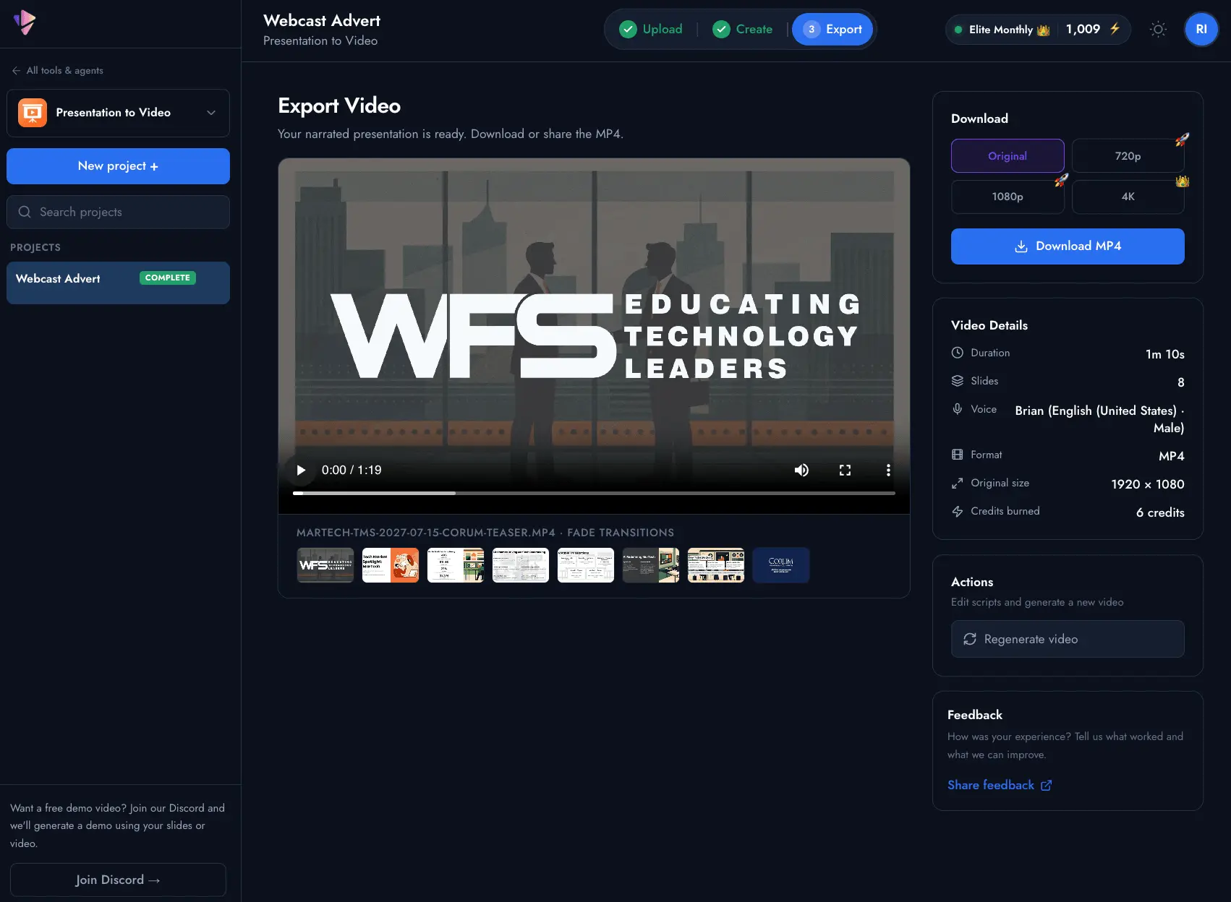Select the seventh slide thumbnail
The width and height of the screenshot is (1231, 902).
[x=716, y=565]
